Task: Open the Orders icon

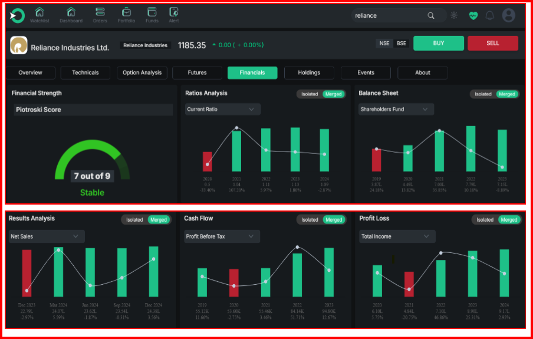Action: (x=100, y=12)
